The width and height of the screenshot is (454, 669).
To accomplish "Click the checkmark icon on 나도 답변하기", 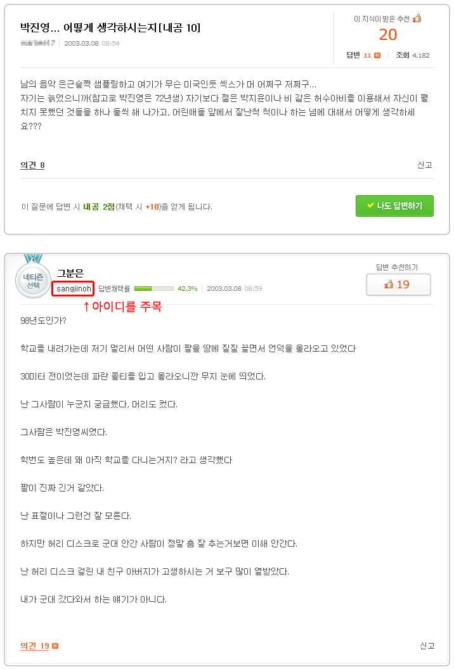I will click(x=370, y=206).
